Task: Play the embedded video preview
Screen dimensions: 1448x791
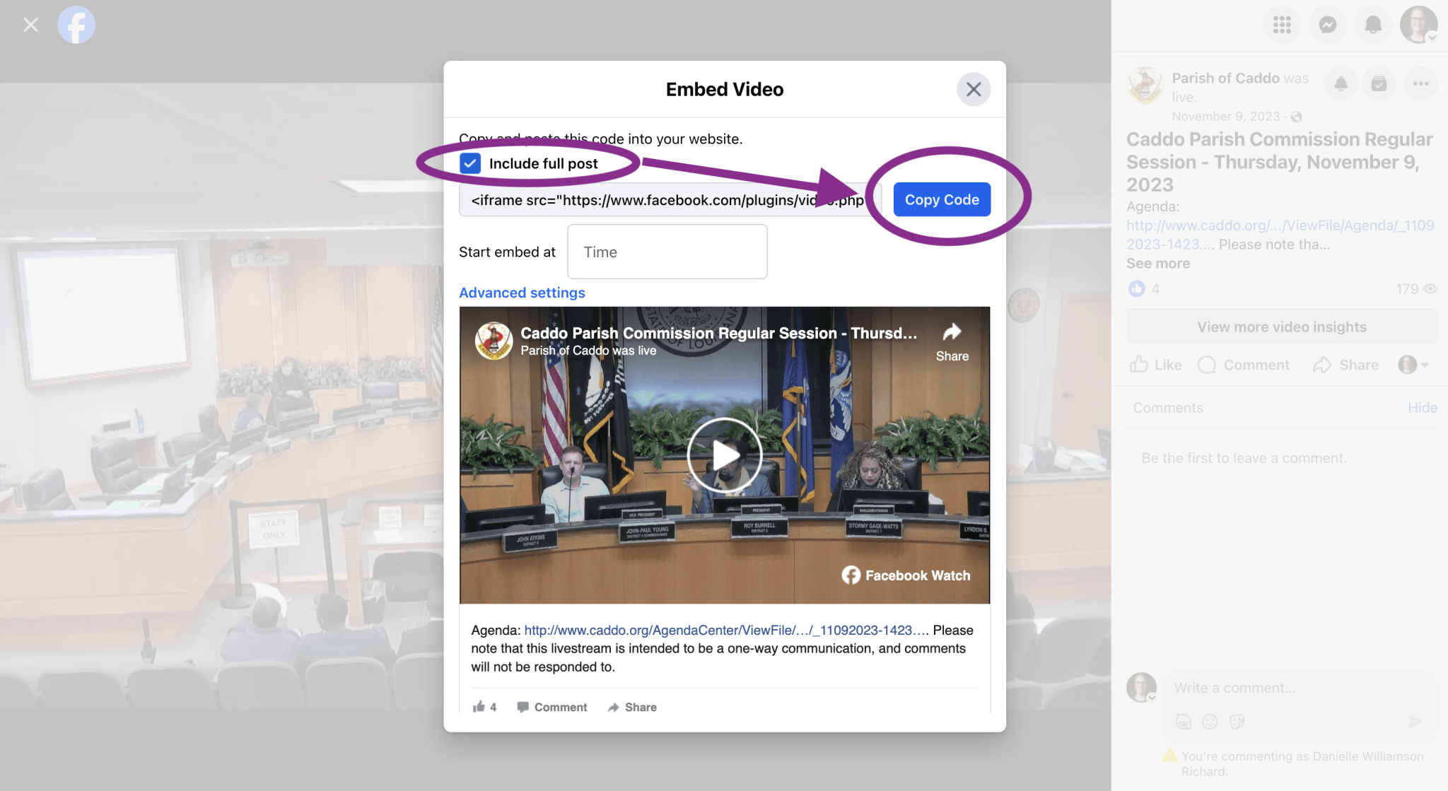Action: (x=724, y=455)
